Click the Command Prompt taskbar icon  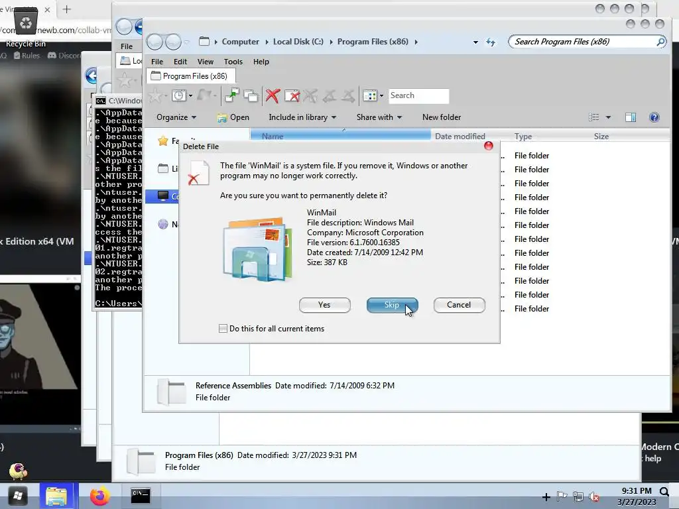(141, 496)
